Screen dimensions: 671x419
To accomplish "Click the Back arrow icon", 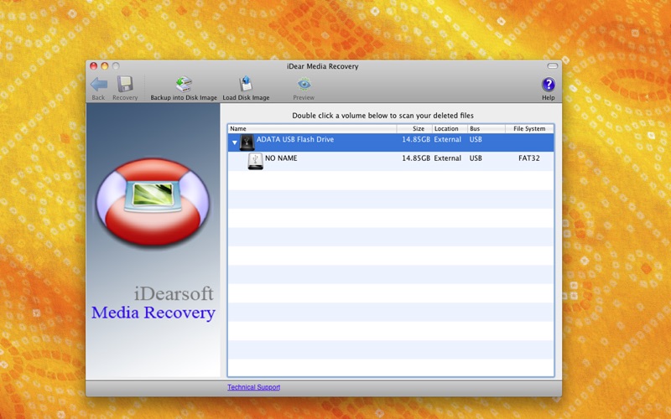I will coord(99,85).
